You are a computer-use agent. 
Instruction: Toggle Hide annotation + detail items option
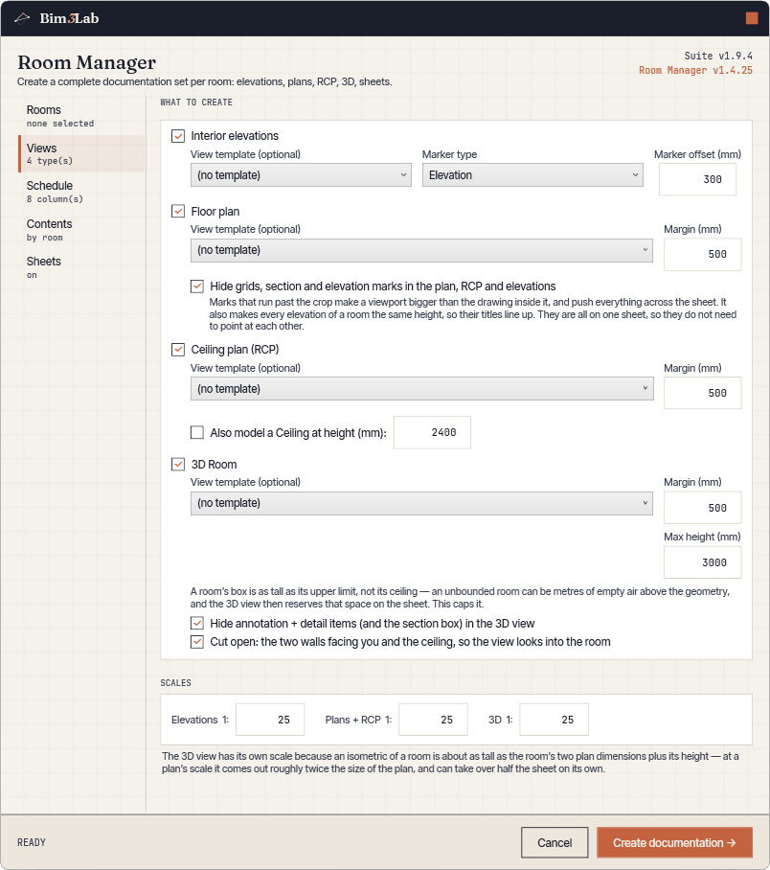click(x=197, y=624)
